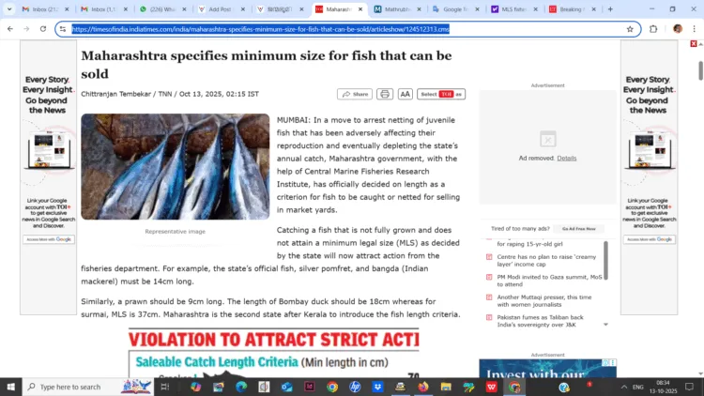Screen dimensions: 704x396
Task: Print the article using printer icon
Action: tap(385, 94)
